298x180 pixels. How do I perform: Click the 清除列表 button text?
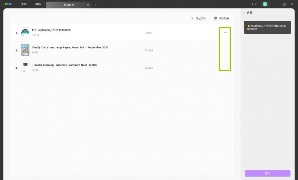[x=224, y=18]
